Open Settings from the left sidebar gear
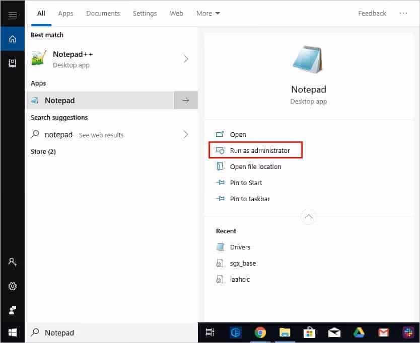Image resolution: width=420 pixels, height=343 pixels. coord(12,286)
